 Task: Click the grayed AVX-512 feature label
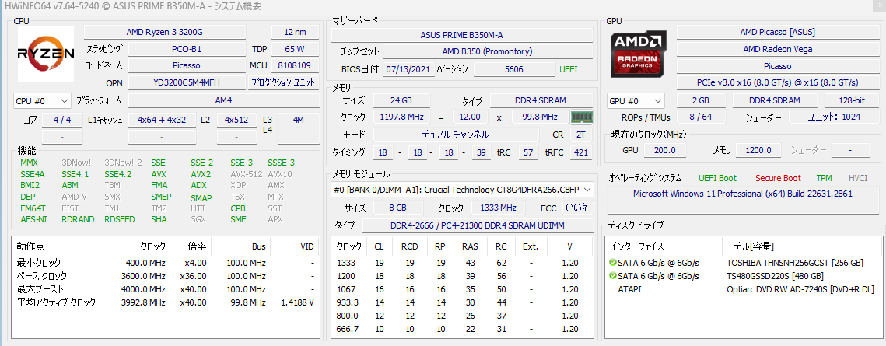[247, 174]
